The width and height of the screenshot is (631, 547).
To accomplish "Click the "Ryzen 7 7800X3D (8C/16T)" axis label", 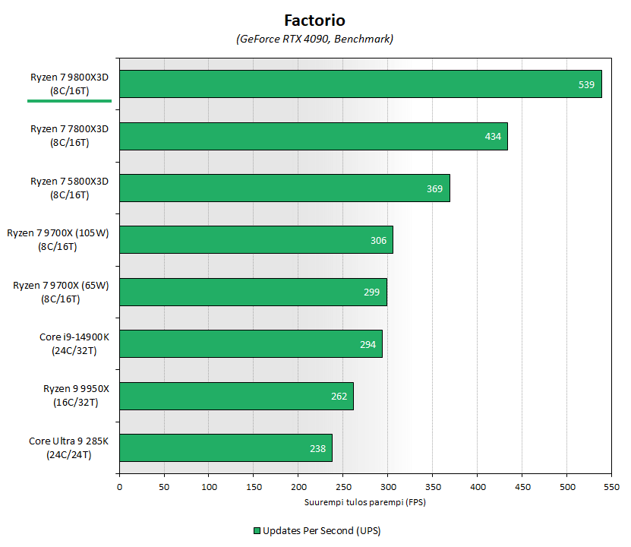I will click(70, 136).
